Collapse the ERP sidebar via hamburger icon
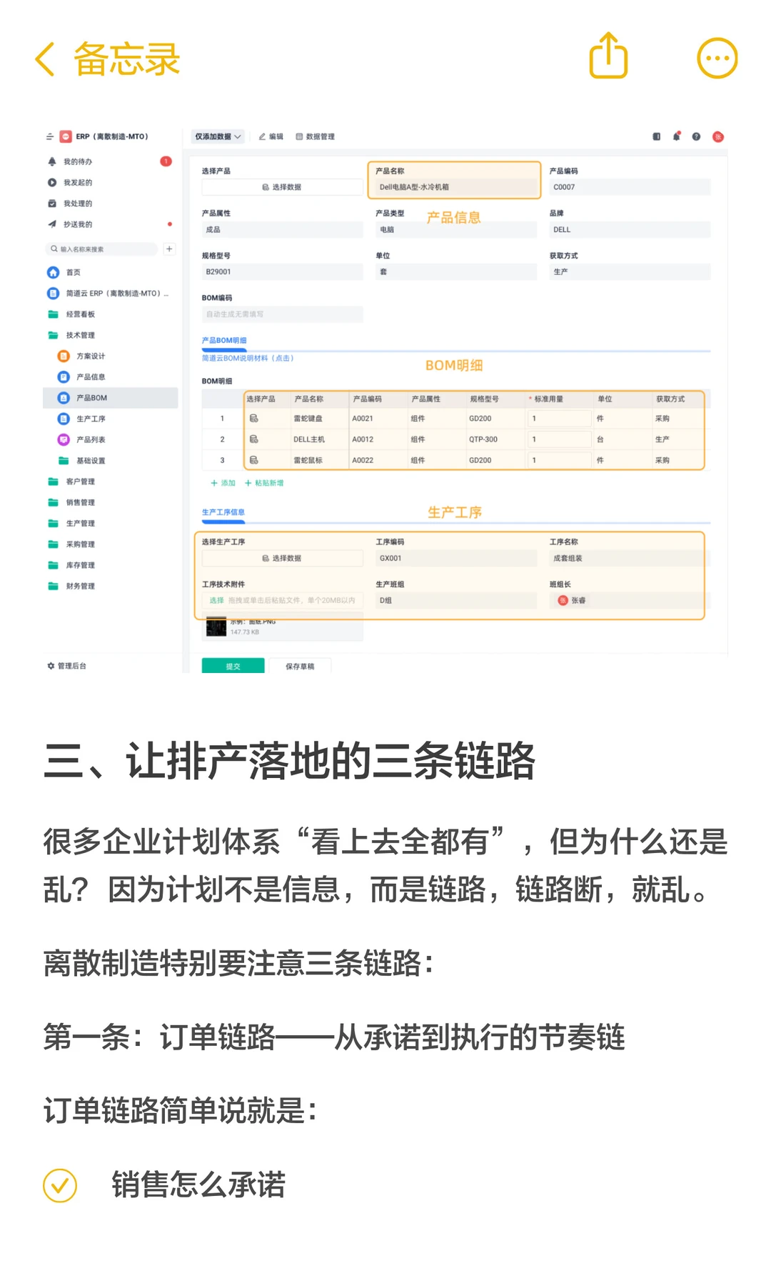This screenshot has width=771, height=1286. coord(50,136)
